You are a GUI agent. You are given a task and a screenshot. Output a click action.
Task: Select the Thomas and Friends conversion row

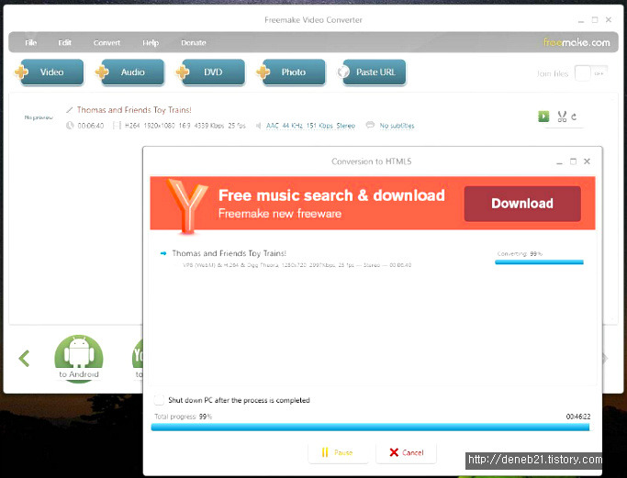[373, 258]
